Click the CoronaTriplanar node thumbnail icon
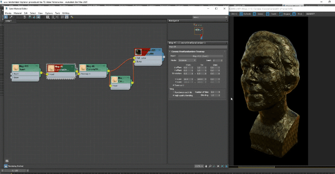Image resolution: width=335 pixels, height=174 pixels. (x=82, y=67)
